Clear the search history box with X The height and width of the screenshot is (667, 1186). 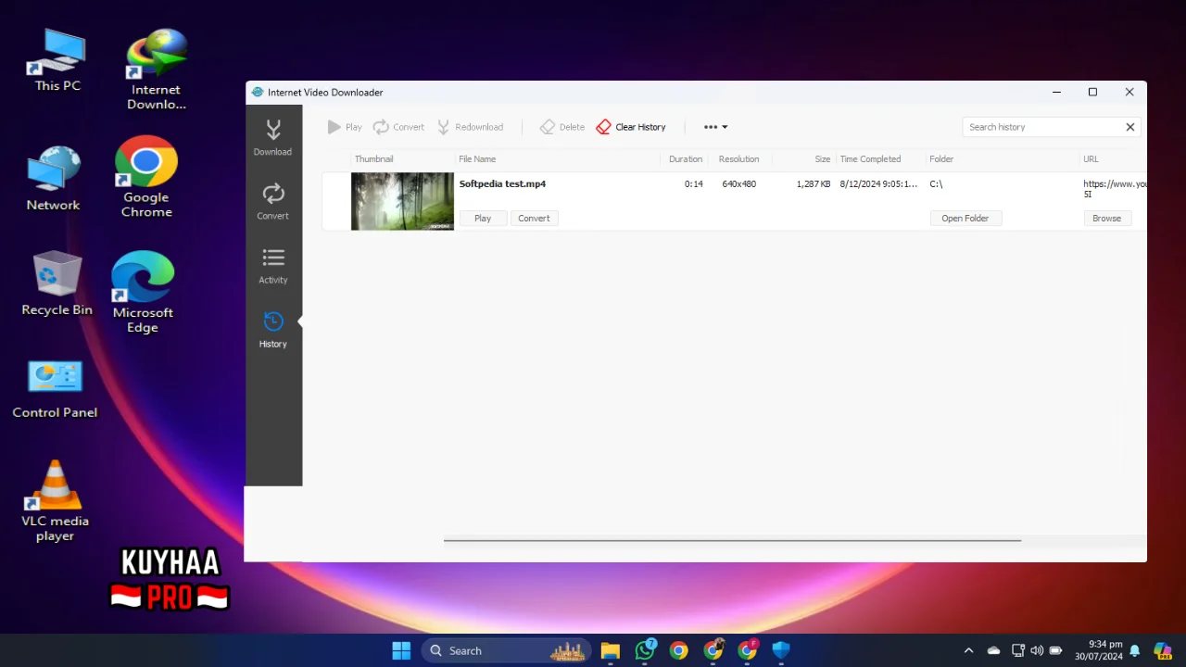coord(1130,127)
